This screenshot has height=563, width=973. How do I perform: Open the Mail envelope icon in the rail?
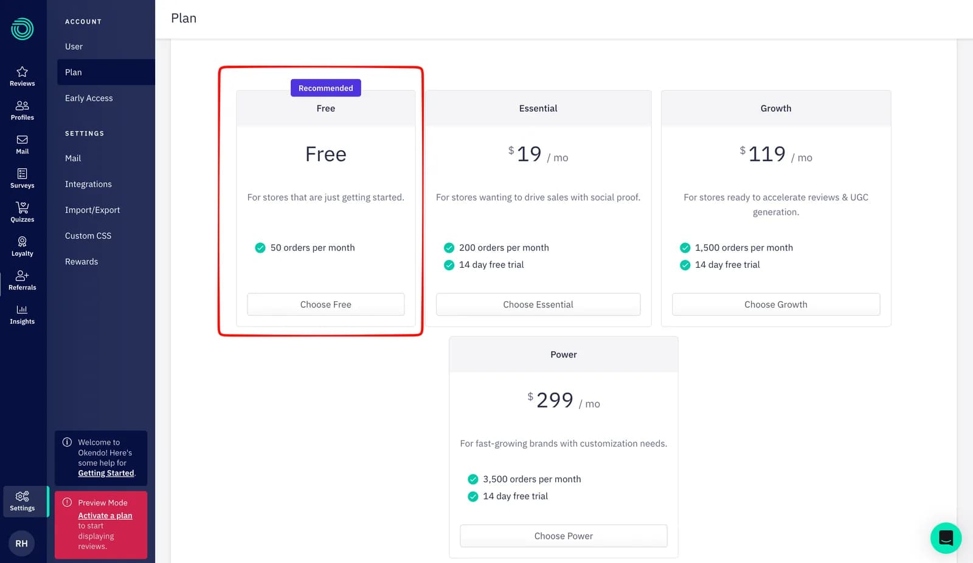click(x=22, y=140)
